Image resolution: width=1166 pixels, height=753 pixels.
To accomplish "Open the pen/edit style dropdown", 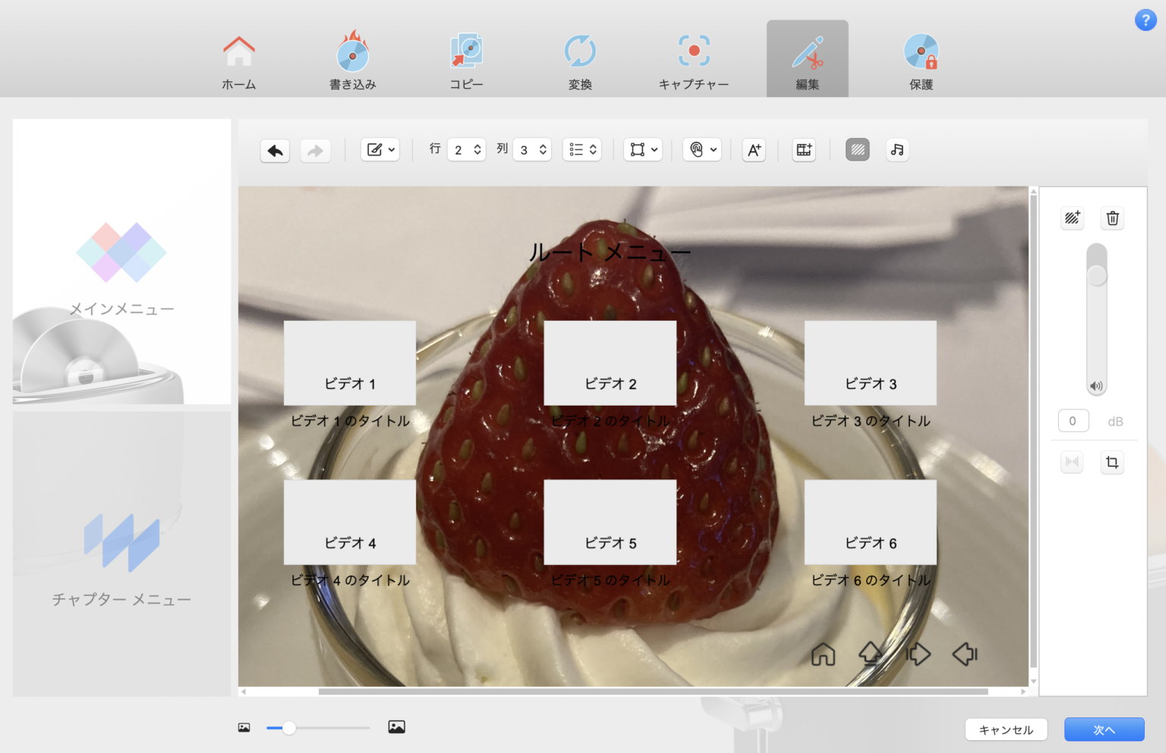I will (380, 149).
